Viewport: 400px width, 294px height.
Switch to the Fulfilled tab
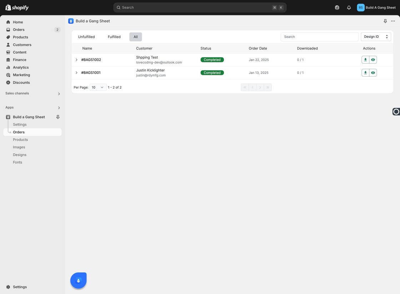coord(114,37)
